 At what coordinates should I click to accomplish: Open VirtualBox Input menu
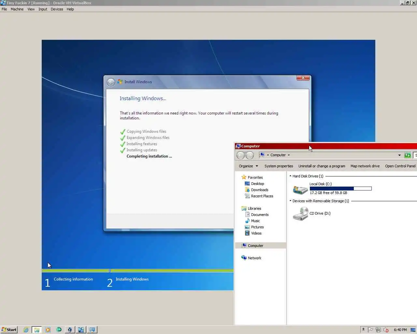click(x=43, y=9)
